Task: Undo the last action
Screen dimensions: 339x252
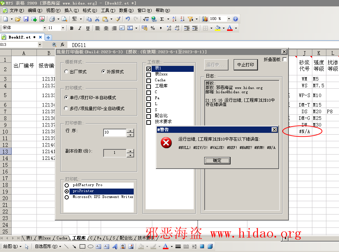Action: [x=127, y=19]
